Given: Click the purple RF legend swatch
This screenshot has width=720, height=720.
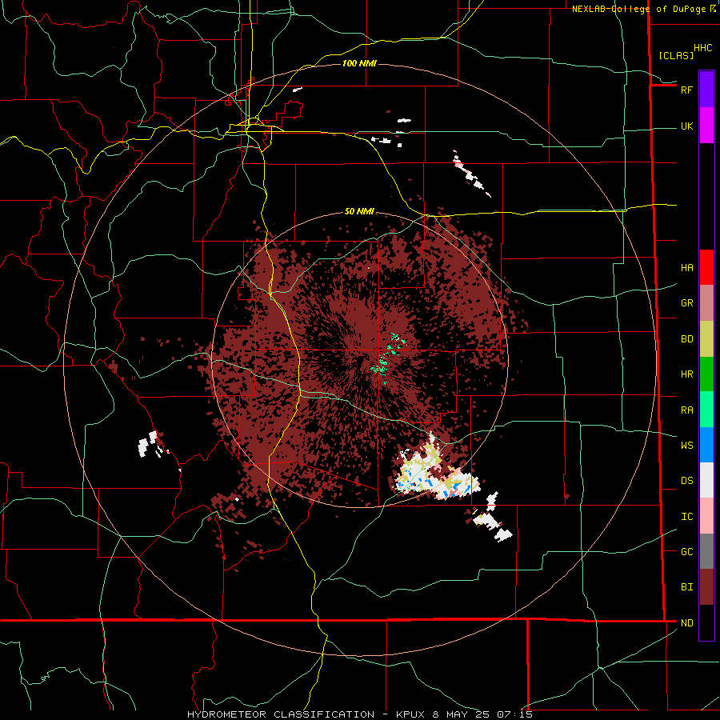Looking at the screenshot, I should click(706, 89).
